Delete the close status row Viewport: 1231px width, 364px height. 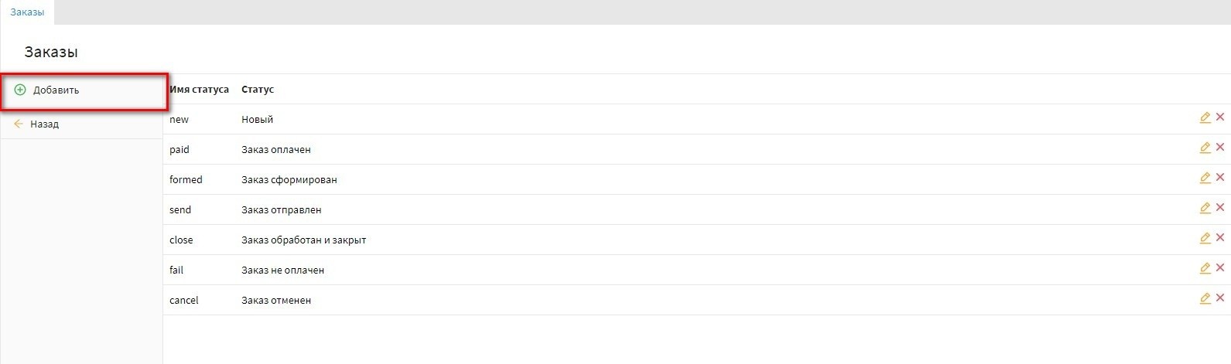click(1220, 238)
